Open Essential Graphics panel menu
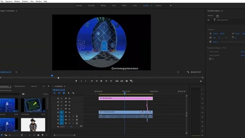Screen dimensions: 245x138 coord(222,11)
